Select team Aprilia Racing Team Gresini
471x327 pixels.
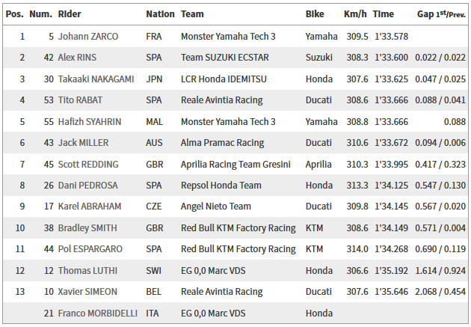(x=235, y=165)
